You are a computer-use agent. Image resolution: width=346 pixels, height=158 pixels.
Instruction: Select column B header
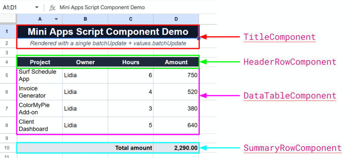[85, 19]
